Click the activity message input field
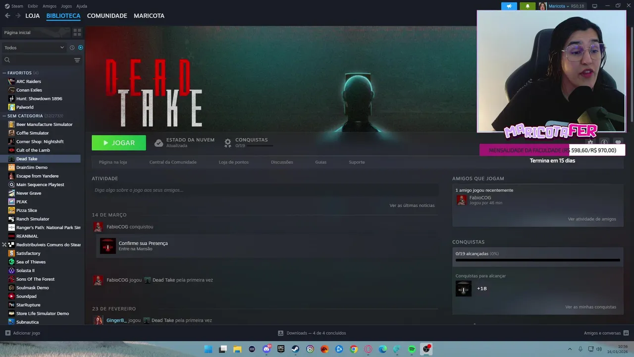Image resolution: width=634 pixels, height=357 pixels. pos(265,190)
